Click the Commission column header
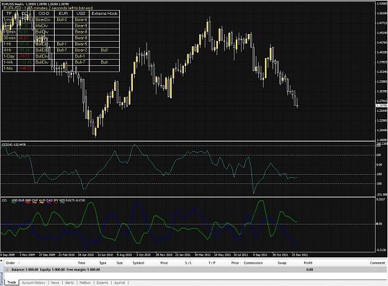The width and height of the screenshot is (388, 286). 253,263
